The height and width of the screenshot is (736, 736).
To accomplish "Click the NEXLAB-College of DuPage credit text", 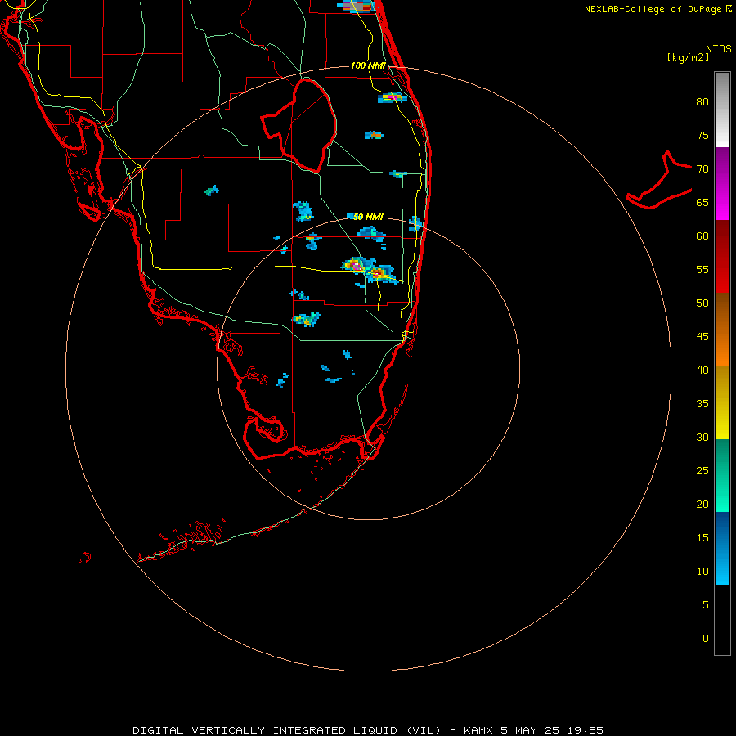I will tap(657, 9).
